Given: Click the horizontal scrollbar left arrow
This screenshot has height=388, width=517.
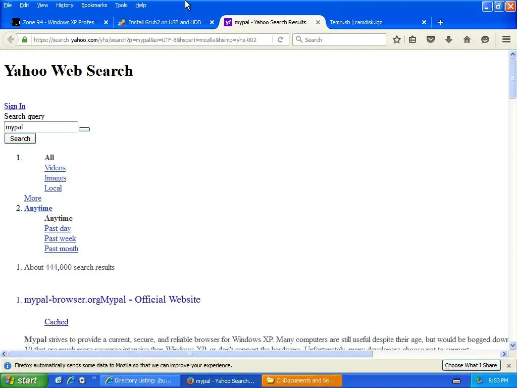Looking at the screenshot, I should [4, 354].
